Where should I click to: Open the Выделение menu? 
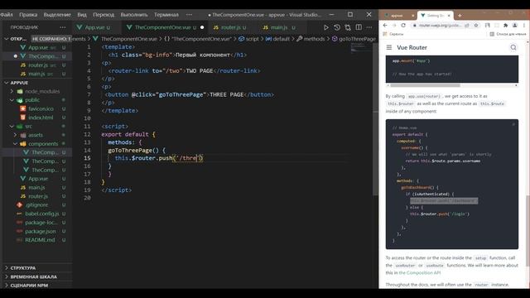tap(57, 15)
